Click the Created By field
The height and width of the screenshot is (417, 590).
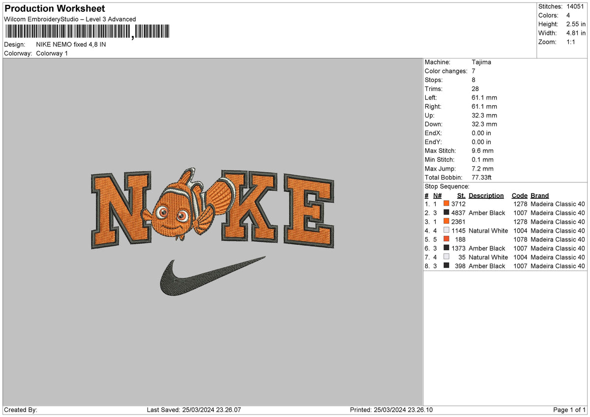20,409
